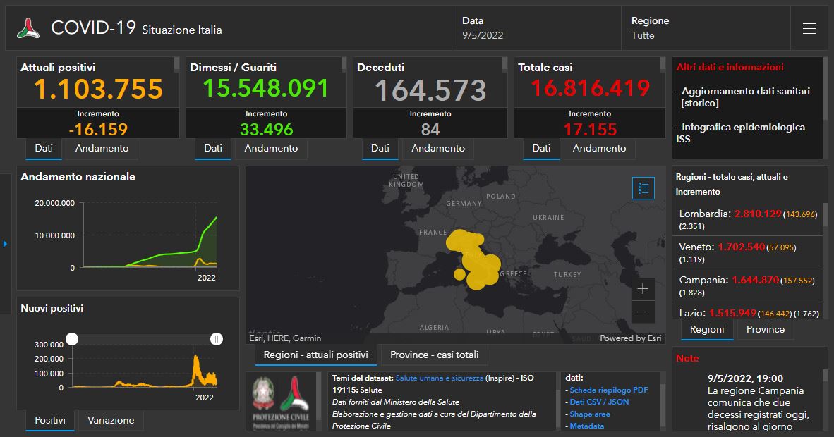Click the COVID-19 header logo
This screenshot has height=437, width=834.
click(x=28, y=28)
